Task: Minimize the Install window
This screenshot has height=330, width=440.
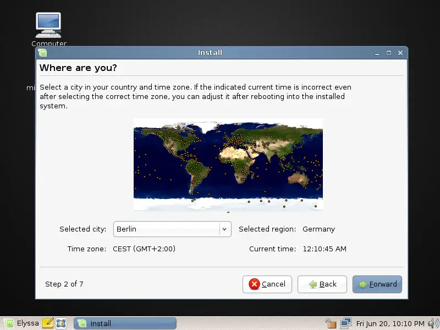Action: 377,53
